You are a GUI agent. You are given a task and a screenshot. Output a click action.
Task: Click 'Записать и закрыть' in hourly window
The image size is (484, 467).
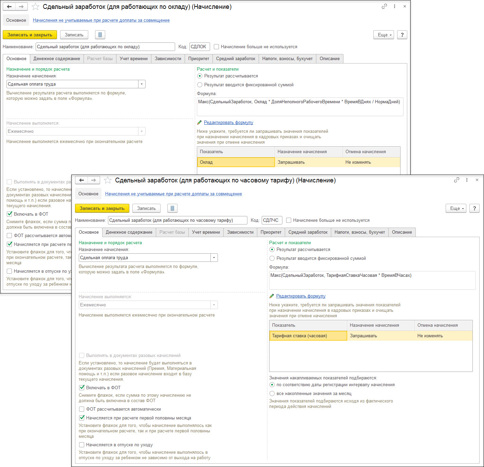102,208
